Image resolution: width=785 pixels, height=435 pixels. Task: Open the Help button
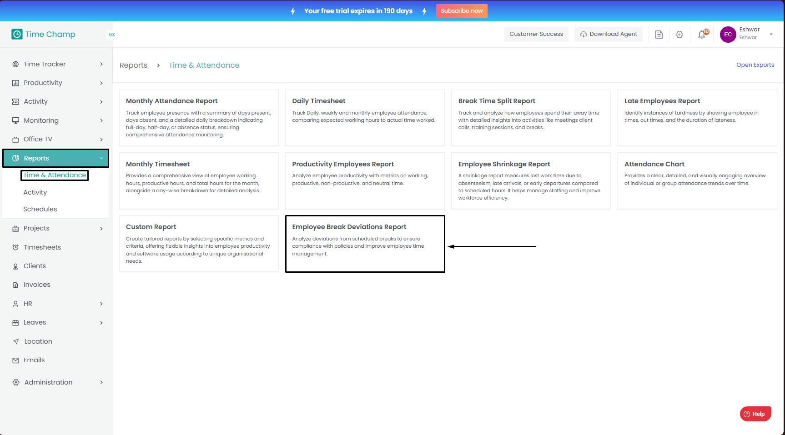click(755, 414)
